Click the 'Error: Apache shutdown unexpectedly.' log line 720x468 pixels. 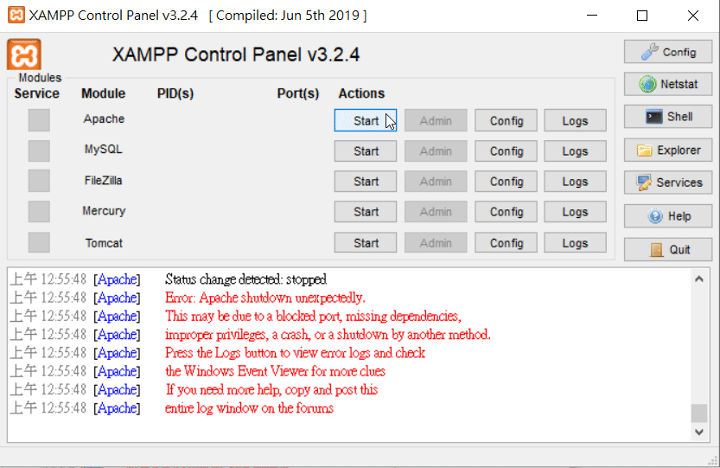click(265, 298)
